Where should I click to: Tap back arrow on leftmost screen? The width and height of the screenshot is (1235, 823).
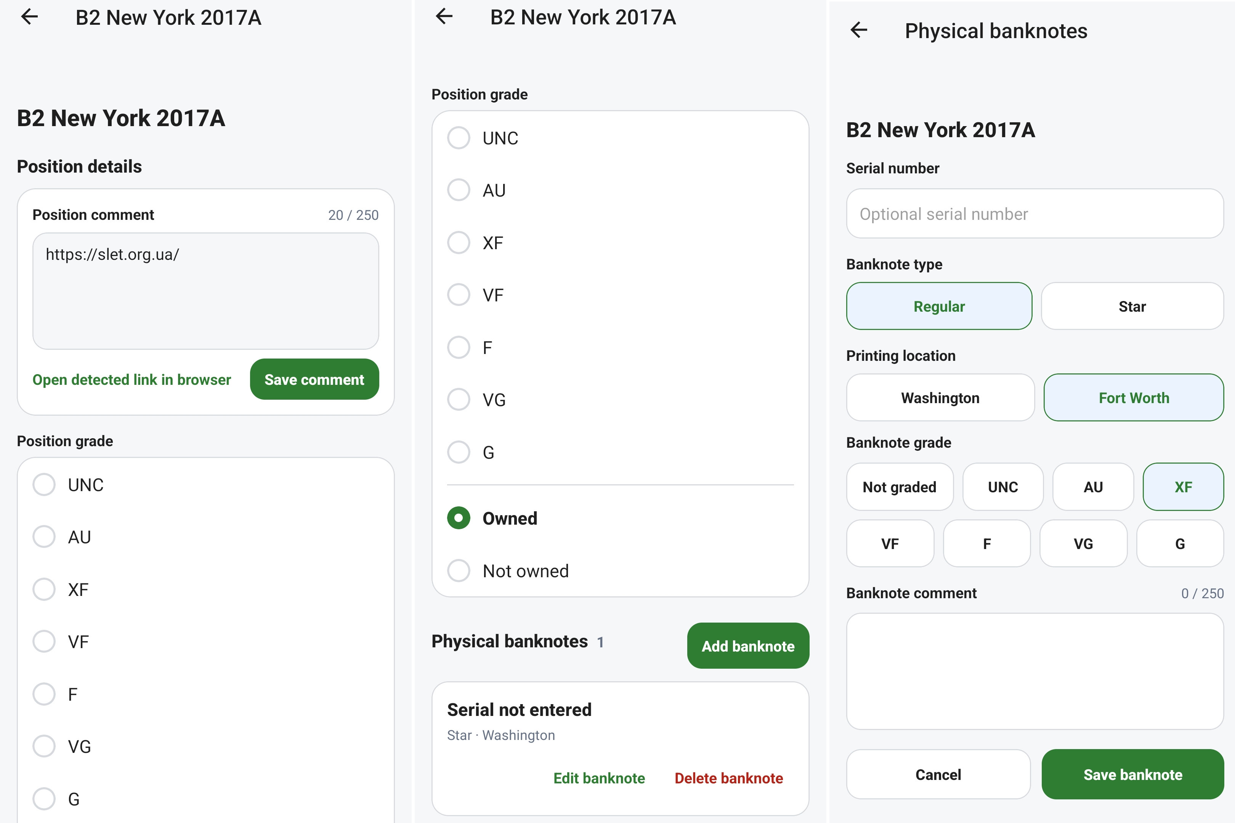tap(29, 17)
